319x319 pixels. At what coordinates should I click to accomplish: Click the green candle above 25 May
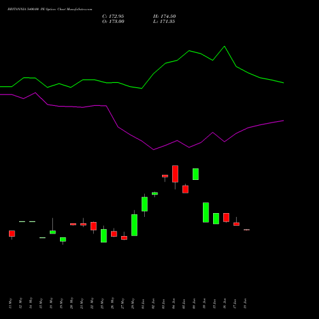[x=104, y=235]
